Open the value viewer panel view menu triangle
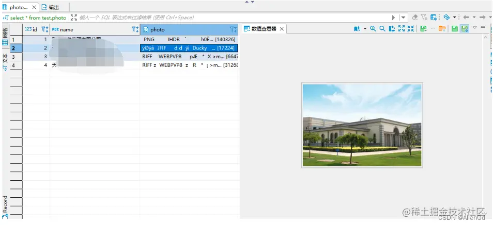 click(x=475, y=28)
